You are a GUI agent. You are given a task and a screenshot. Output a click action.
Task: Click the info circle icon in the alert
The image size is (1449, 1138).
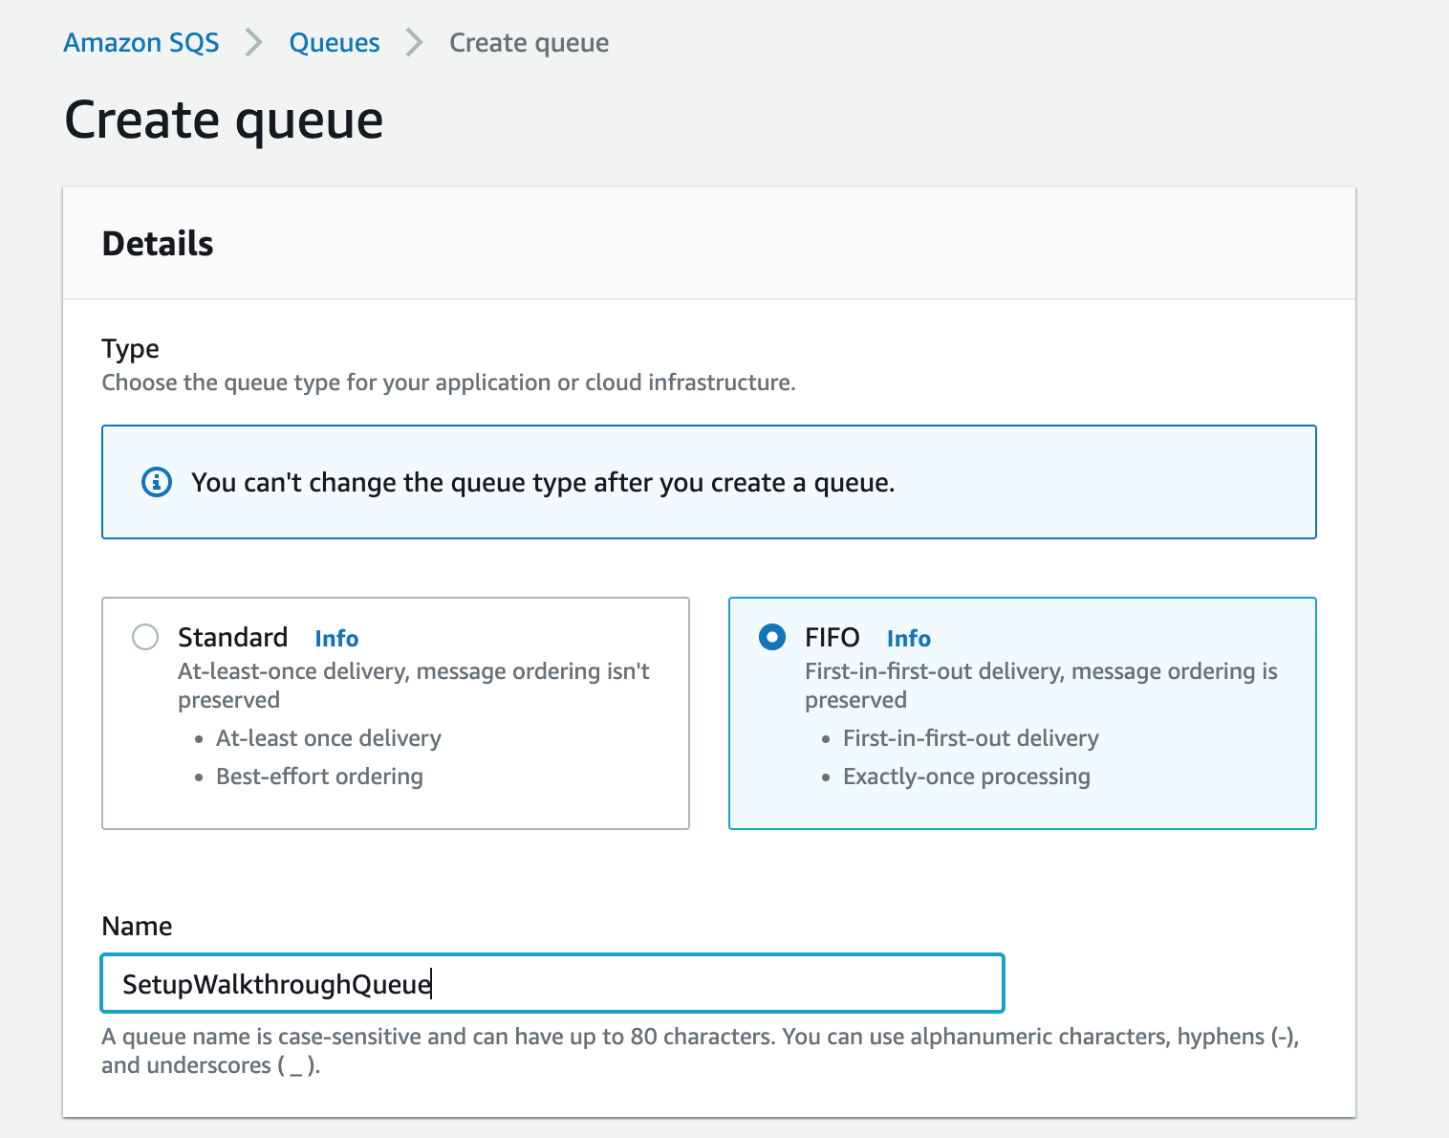pyautogui.click(x=157, y=482)
